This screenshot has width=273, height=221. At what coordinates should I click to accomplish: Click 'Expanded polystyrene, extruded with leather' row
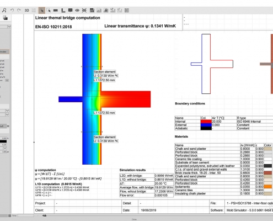click(x=223, y=166)
